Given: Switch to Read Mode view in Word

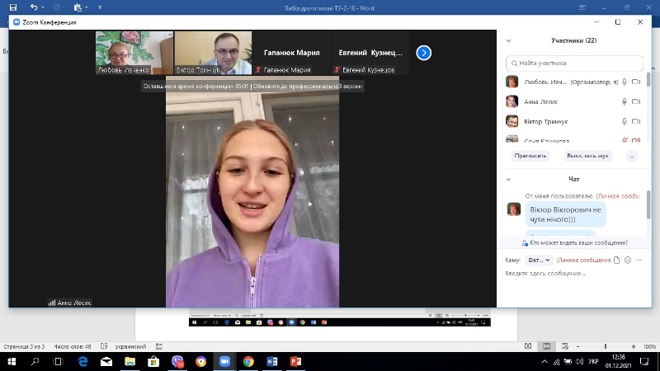Looking at the screenshot, I should [x=528, y=346].
